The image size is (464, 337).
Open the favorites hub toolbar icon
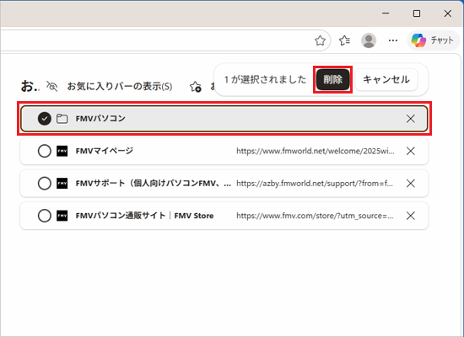point(345,40)
